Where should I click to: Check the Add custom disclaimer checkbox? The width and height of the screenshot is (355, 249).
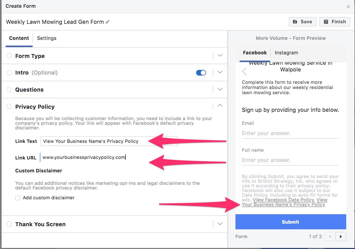click(x=18, y=198)
